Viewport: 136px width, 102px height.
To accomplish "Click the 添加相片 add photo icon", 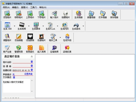I will (x=7, y=14).
